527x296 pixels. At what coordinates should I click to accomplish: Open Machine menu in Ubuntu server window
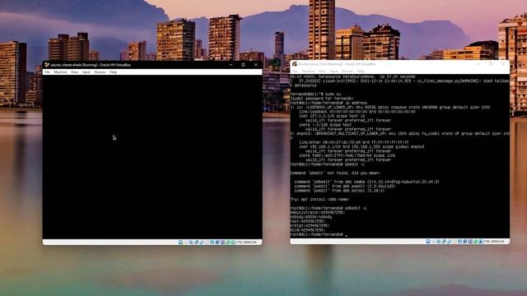(x=308, y=72)
